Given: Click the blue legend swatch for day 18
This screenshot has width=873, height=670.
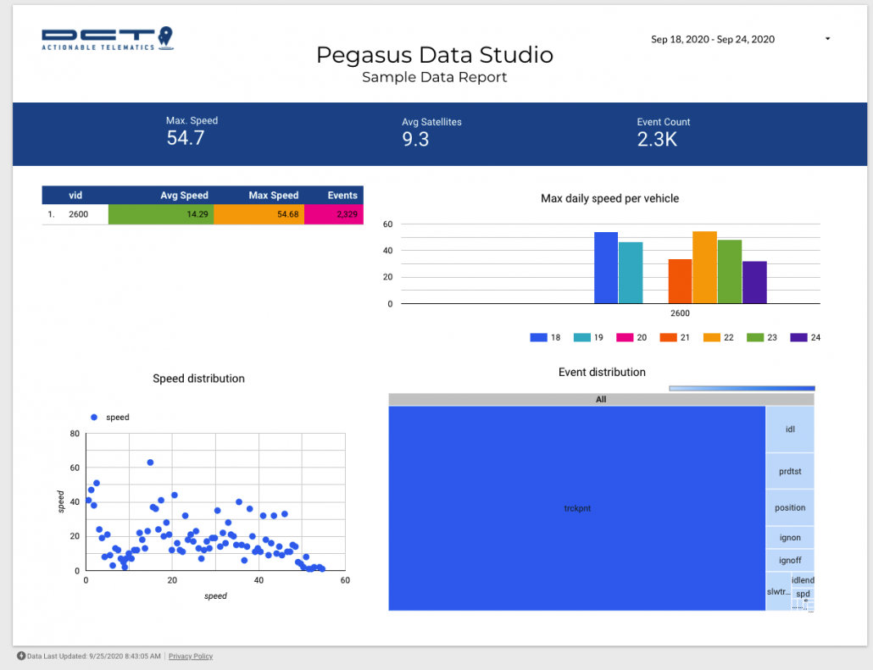Looking at the screenshot, I should point(538,337).
